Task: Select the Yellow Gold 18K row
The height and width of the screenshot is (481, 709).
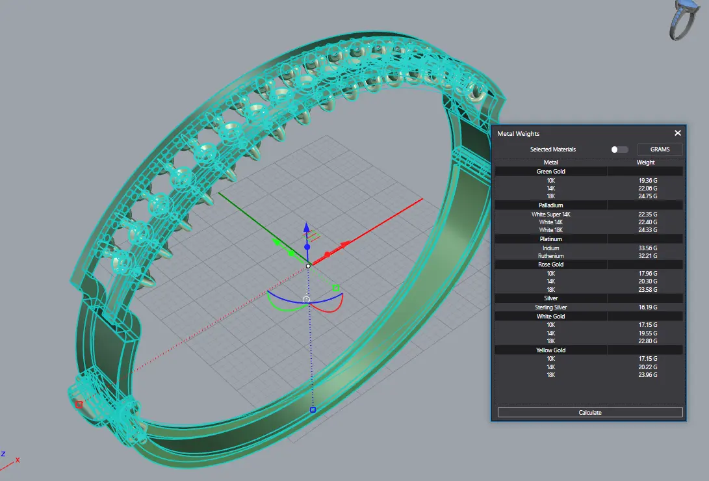Action: pos(550,375)
